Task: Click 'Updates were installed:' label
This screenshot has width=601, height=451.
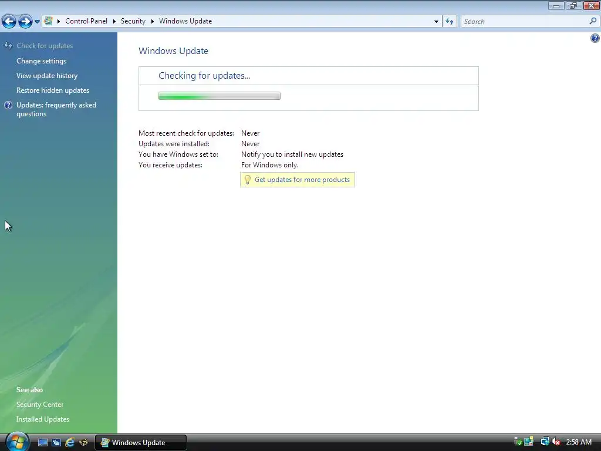Action: click(174, 144)
